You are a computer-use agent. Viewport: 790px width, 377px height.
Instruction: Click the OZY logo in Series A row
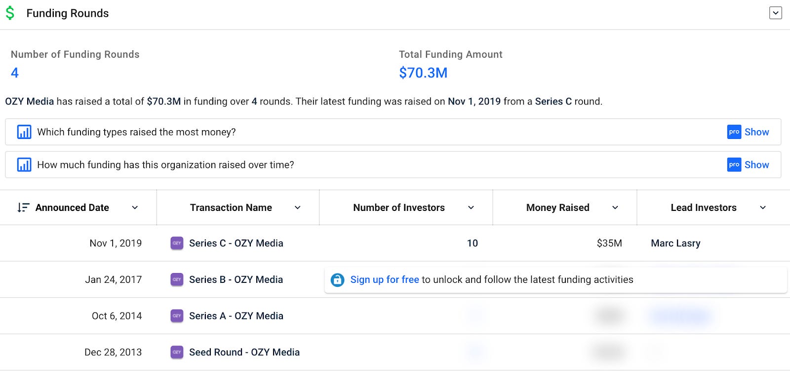177,316
